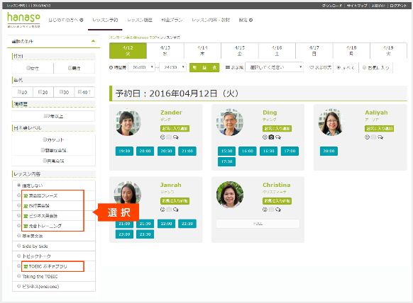
Task: Open the display order select box
Action: (x=274, y=67)
